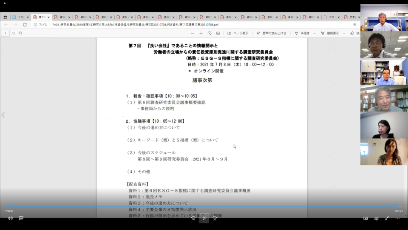Click the address bar showing the PDF path
Viewport: 408px width, 230px height.
click(x=135, y=25)
